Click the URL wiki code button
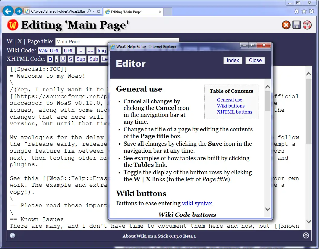Image resolution: width=319 pixels, height=249 pixels. coord(69,51)
